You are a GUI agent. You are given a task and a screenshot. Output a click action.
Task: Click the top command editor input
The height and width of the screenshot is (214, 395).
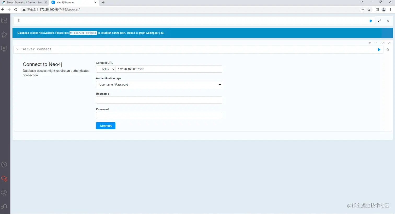click(x=193, y=21)
